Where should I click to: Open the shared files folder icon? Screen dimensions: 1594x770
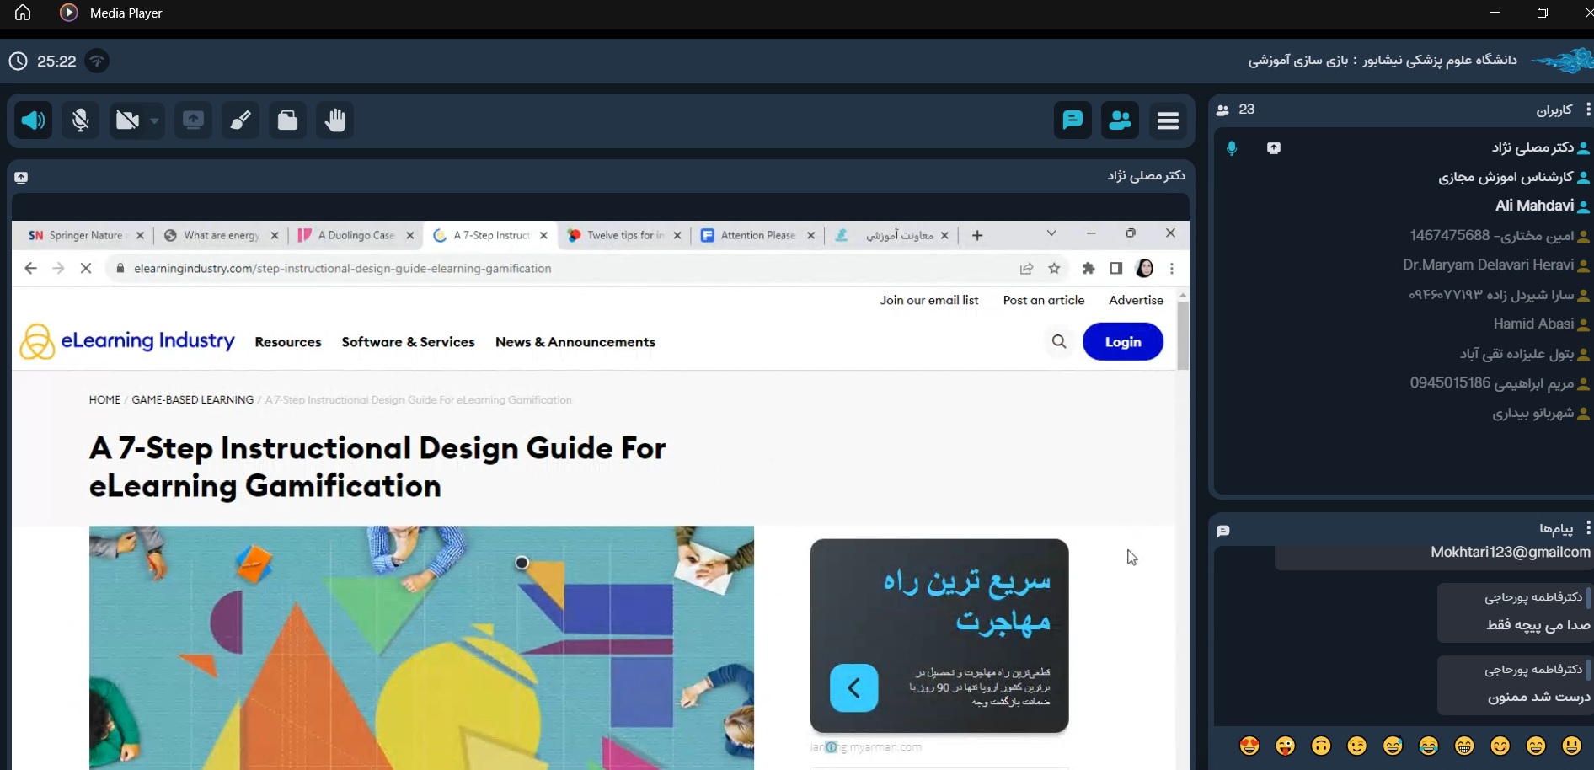coord(287,120)
